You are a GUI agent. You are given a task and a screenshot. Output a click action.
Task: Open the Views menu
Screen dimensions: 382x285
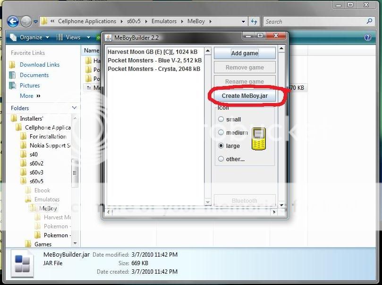[x=73, y=37]
